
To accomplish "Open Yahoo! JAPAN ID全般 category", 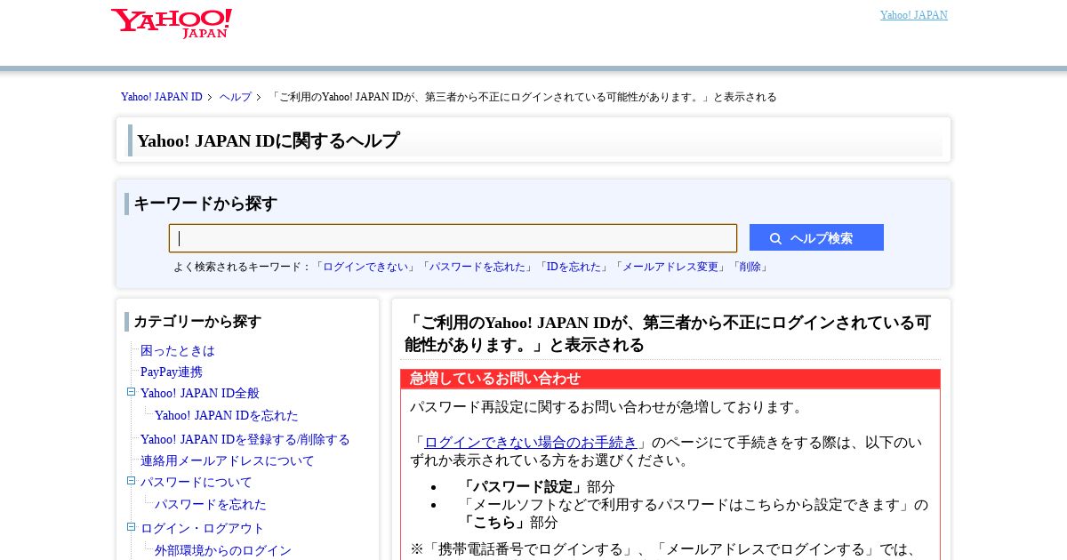I will coord(200,394).
